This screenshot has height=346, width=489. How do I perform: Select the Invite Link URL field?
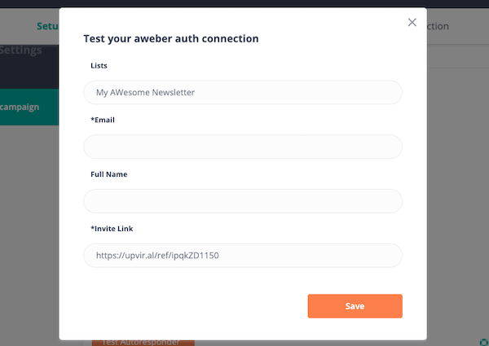pos(243,256)
